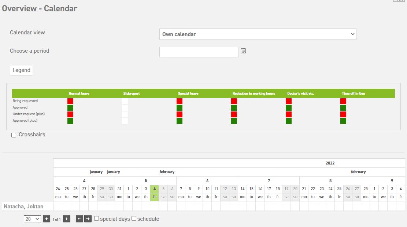407x227 pixels.
Task: Click the Normal leave column header
Action: click(x=79, y=93)
